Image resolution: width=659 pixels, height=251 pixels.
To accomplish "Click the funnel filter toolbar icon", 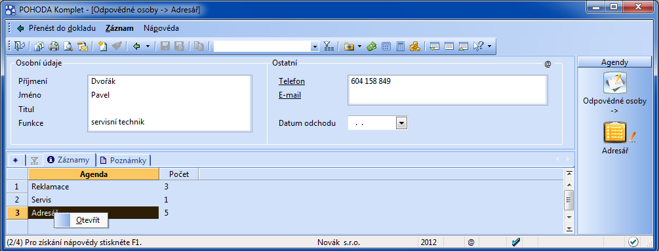I will pyautogui.click(x=329, y=46).
